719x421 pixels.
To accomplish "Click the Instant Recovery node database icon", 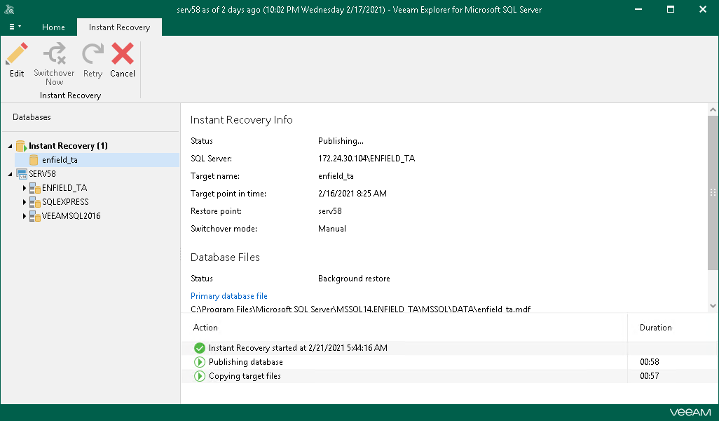I will [21, 146].
